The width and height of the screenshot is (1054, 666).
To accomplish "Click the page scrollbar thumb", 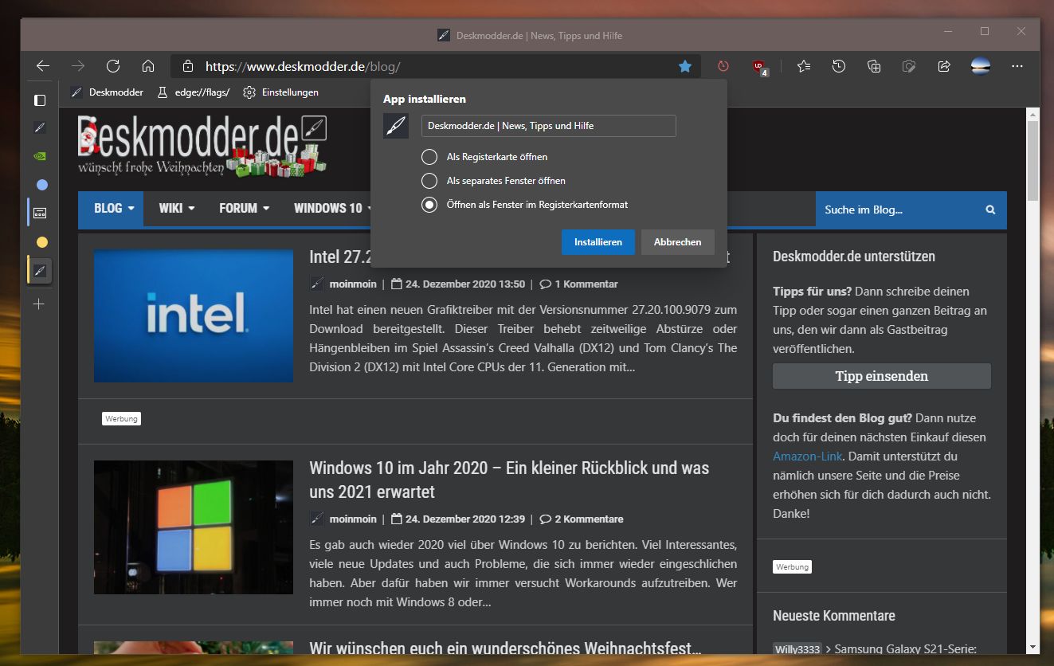I will click(x=1032, y=161).
